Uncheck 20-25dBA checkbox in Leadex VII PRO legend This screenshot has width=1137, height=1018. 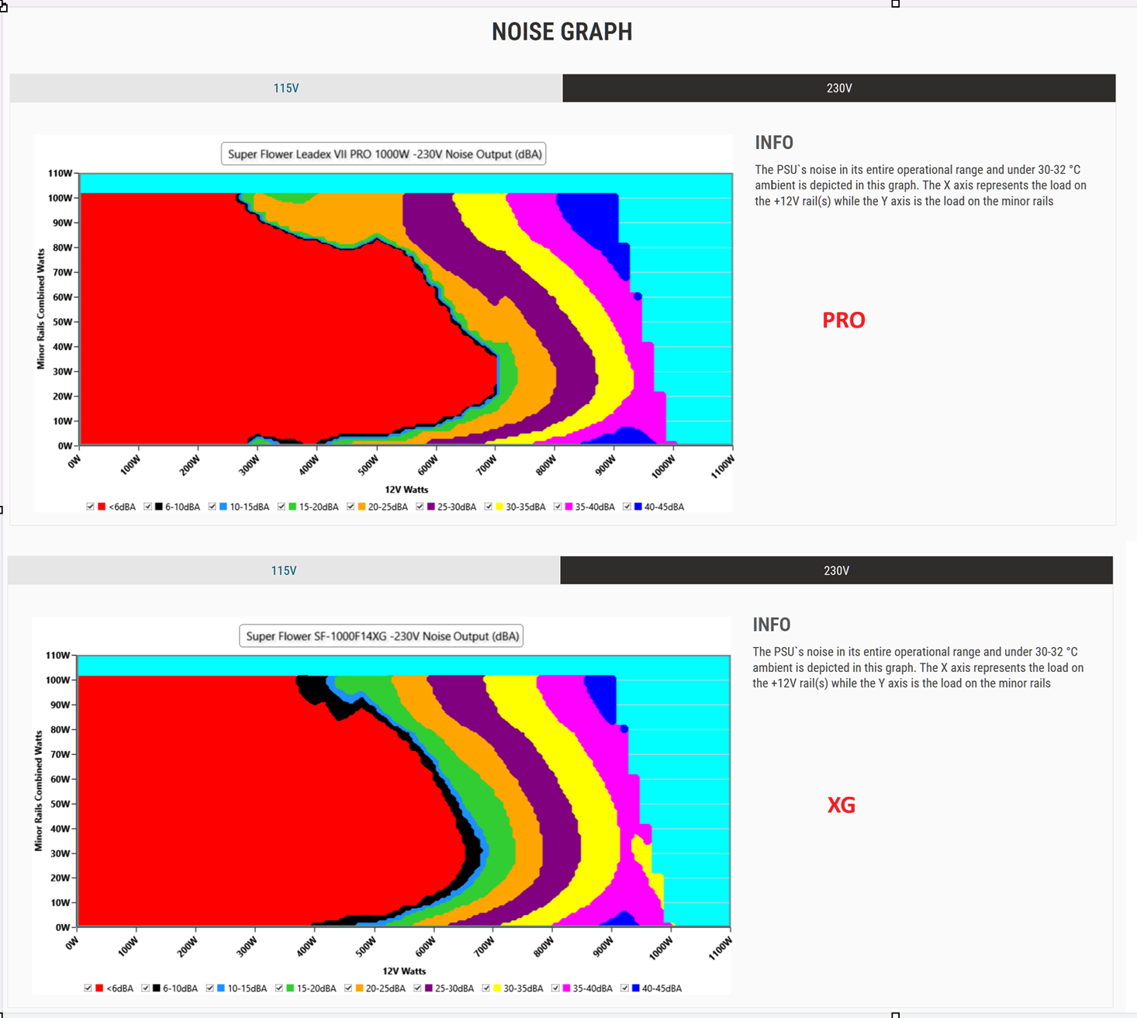[x=351, y=507]
